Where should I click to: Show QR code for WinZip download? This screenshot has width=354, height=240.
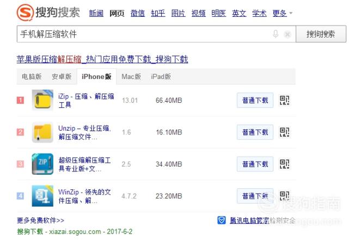point(284,196)
